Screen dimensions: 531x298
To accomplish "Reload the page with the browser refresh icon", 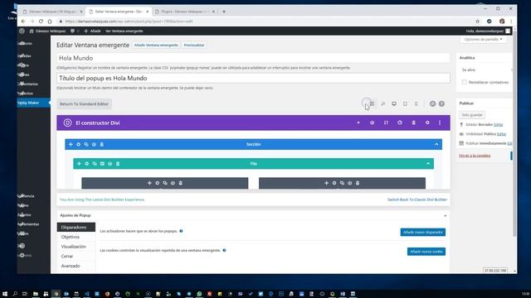I will 41,21.
